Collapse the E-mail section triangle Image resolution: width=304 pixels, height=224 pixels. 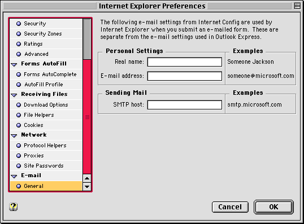coord(14,177)
